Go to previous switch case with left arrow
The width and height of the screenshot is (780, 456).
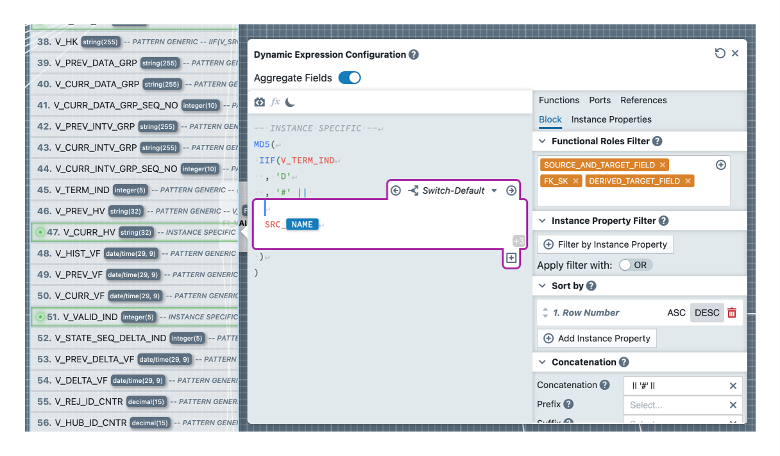click(396, 190)
